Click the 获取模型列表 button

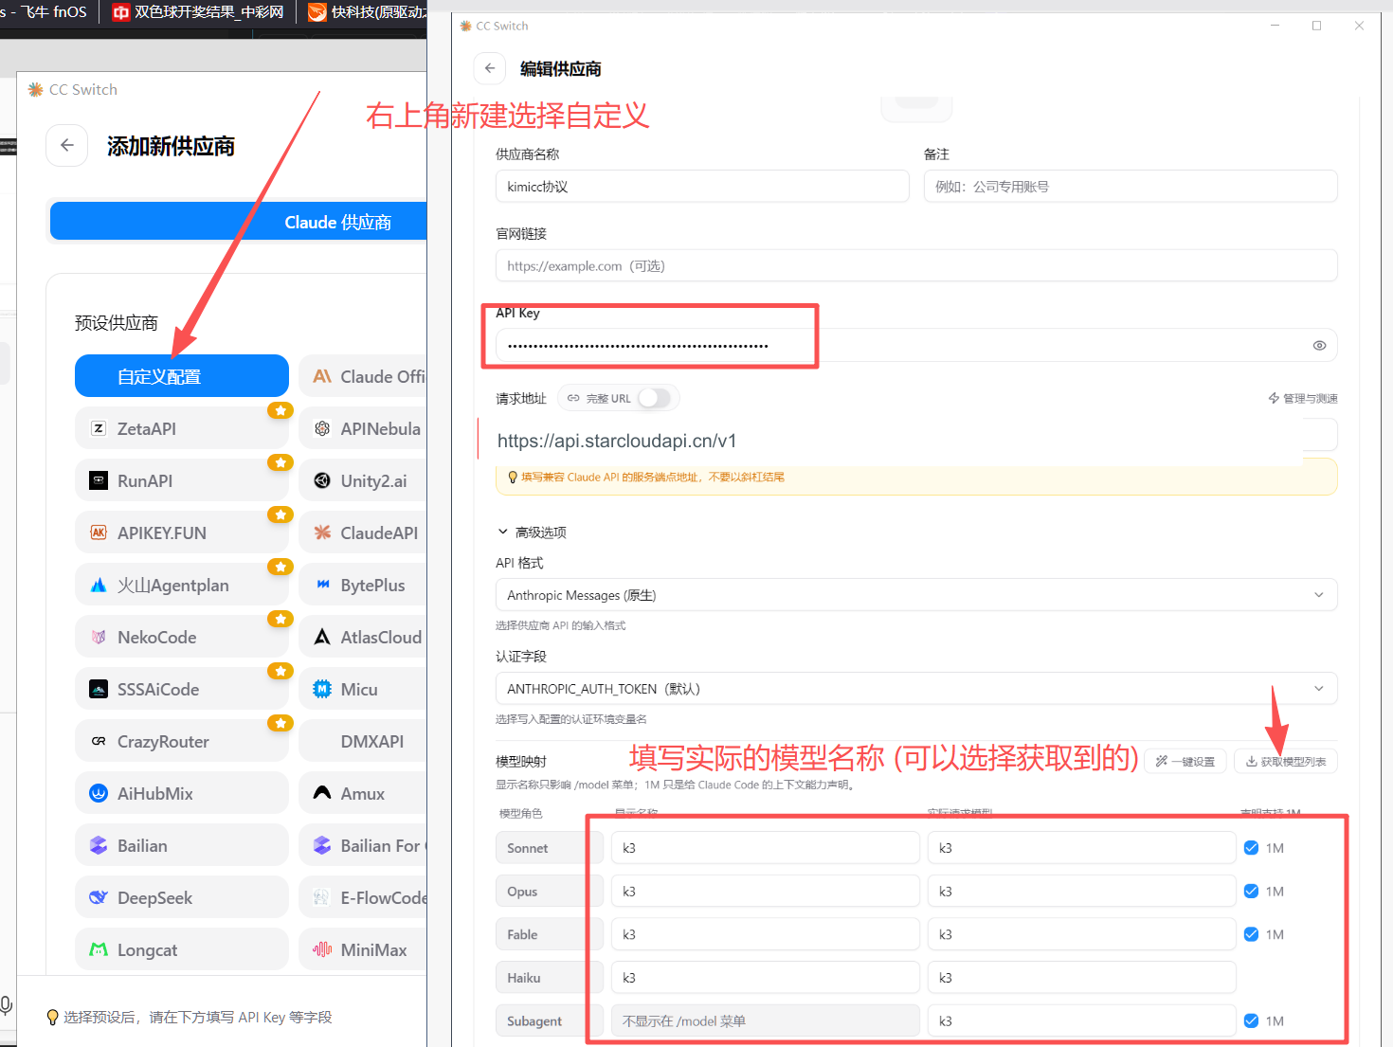click(x=1286, y=762)
